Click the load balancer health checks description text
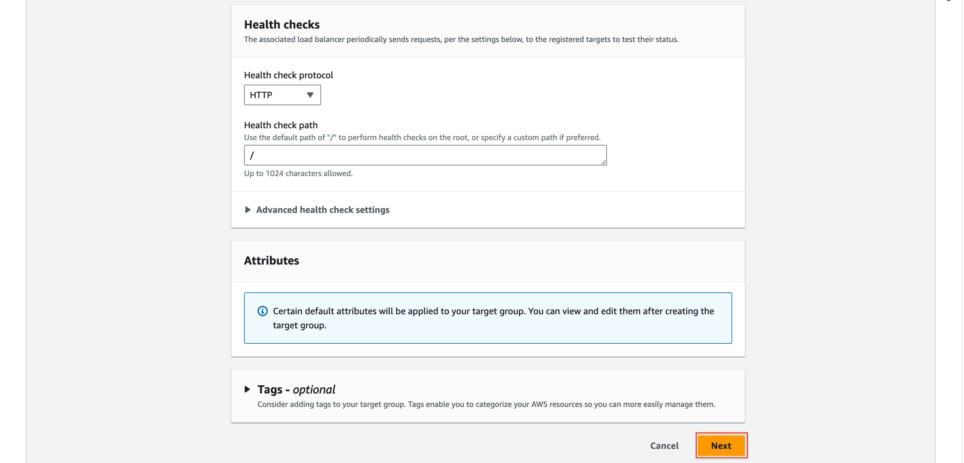 (461, 40)
